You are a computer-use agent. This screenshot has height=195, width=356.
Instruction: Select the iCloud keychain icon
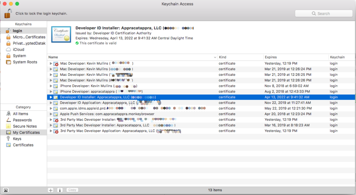(9, 50)
